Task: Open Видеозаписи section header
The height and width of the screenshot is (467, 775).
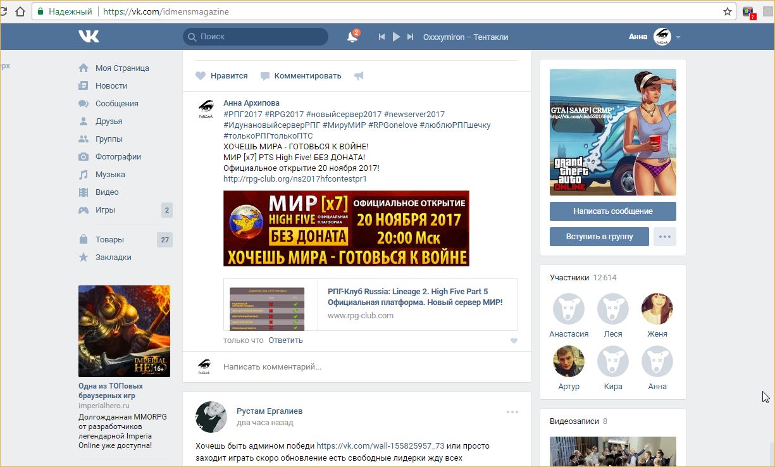Action: (x=578, y=421)
